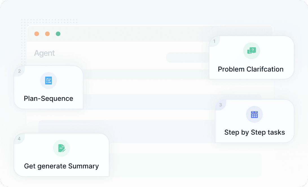The width and height of the screenshot is (308, 187).
Task: Click the middle orange window dot
Action: [47, 34]
